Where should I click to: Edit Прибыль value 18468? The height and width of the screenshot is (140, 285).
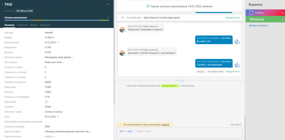[x=48, y=107]
